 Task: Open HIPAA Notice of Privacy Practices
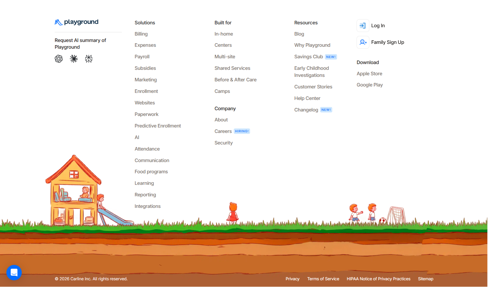(x=378, y=279)
